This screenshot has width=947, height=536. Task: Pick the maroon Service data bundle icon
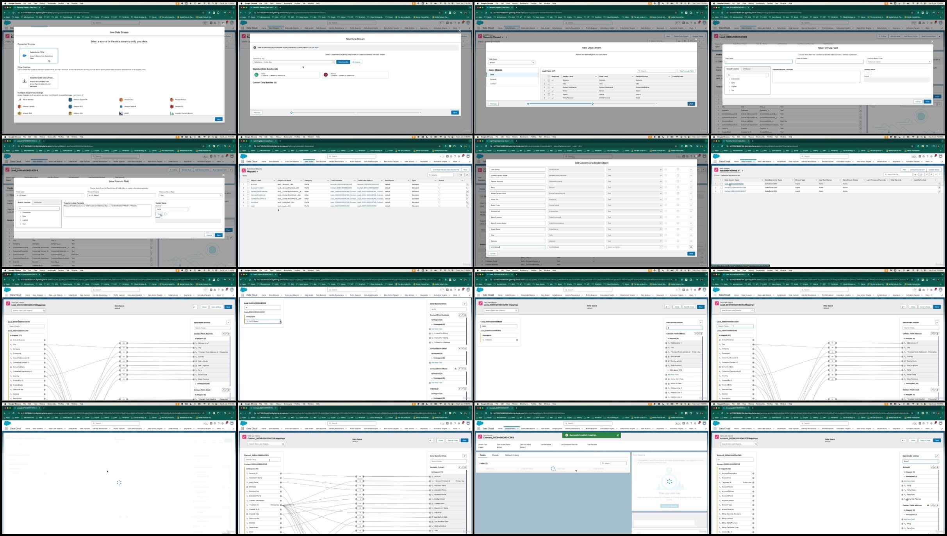[x=326, y=75]
